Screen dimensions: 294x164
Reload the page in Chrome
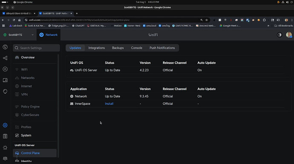pos(14,20)
